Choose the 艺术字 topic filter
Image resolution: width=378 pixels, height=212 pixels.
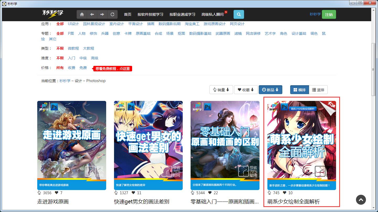click(270, 33)
